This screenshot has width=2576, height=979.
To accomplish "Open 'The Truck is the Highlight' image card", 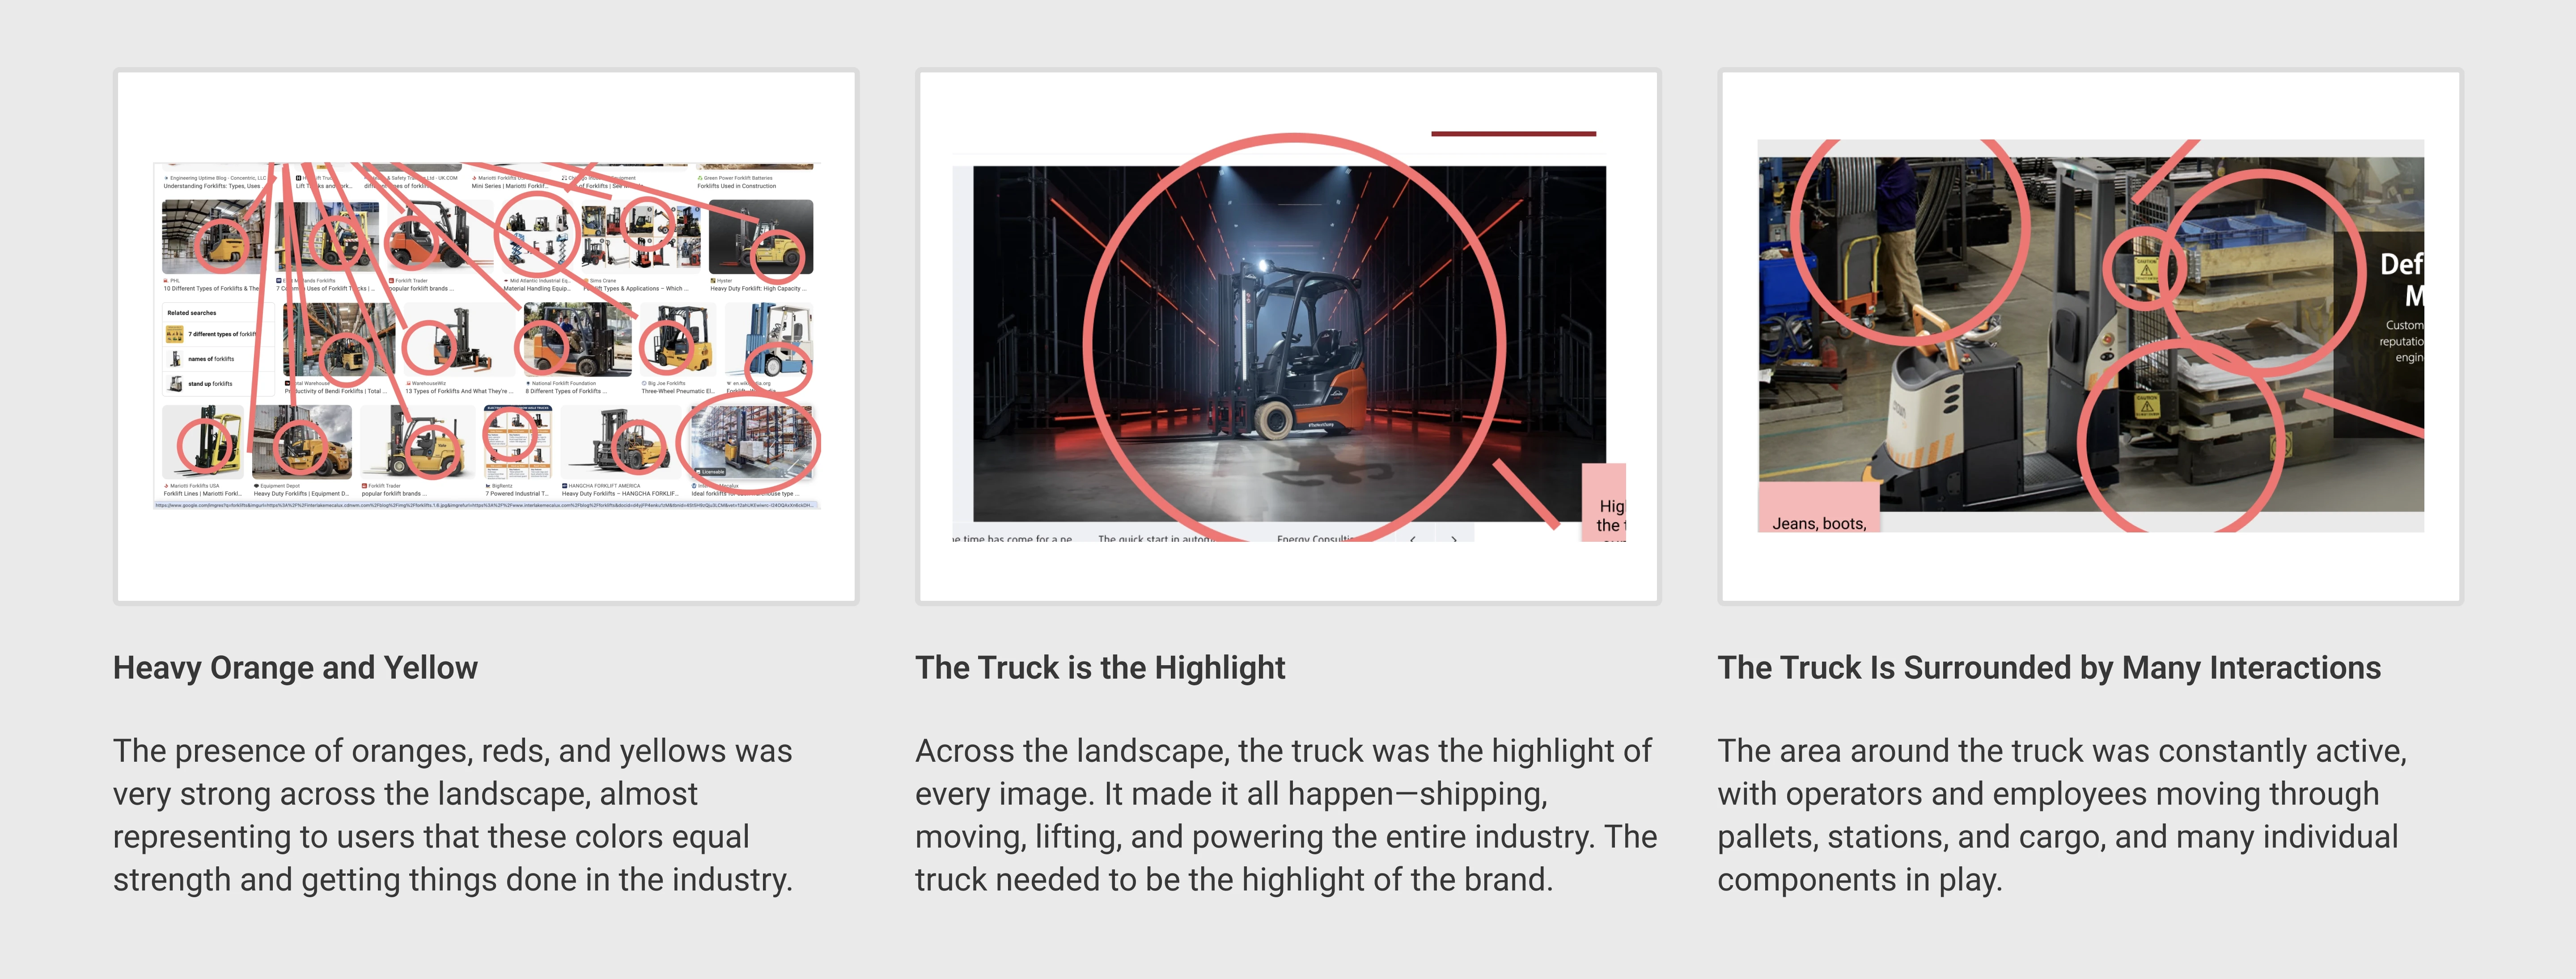I will 1288,336.
